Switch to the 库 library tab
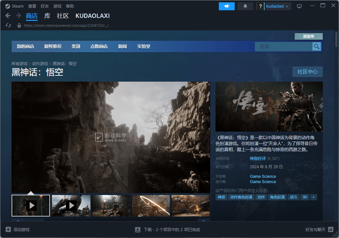The height and width of the screenshot is (238, 339). pos(47,16)
